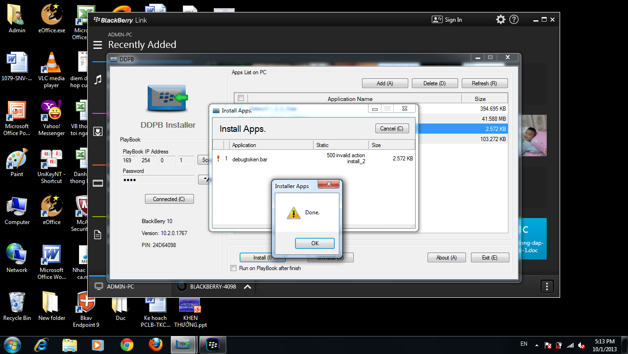Expand the BLACKBERRY-4098 chevron
The height and width of the screenshot is (354, 628).
[248, 287]
